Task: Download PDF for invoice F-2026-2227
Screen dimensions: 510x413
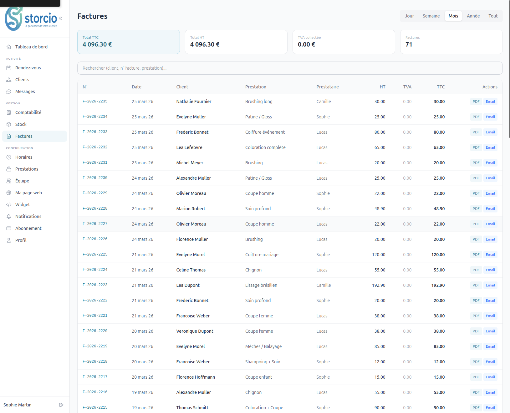Action: 476,224
